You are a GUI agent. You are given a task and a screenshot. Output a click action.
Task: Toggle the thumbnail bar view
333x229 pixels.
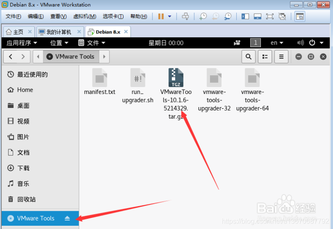257,17
